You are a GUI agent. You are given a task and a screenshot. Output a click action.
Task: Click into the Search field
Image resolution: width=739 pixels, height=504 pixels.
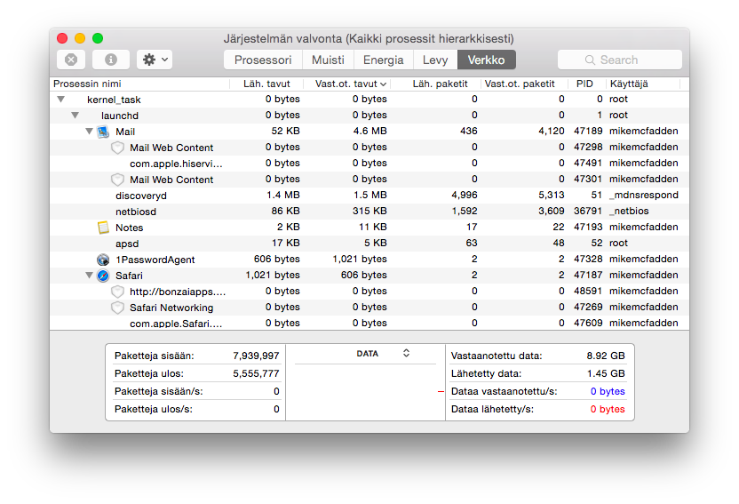pos(620,60)
